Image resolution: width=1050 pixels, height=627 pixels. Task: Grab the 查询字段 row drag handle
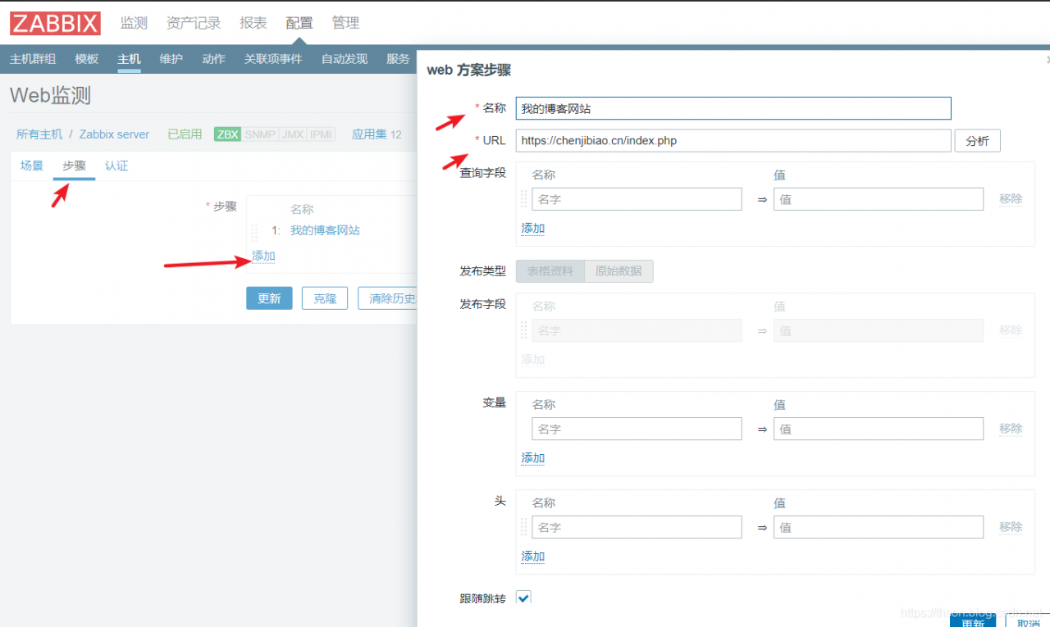[x=524, y=199]
